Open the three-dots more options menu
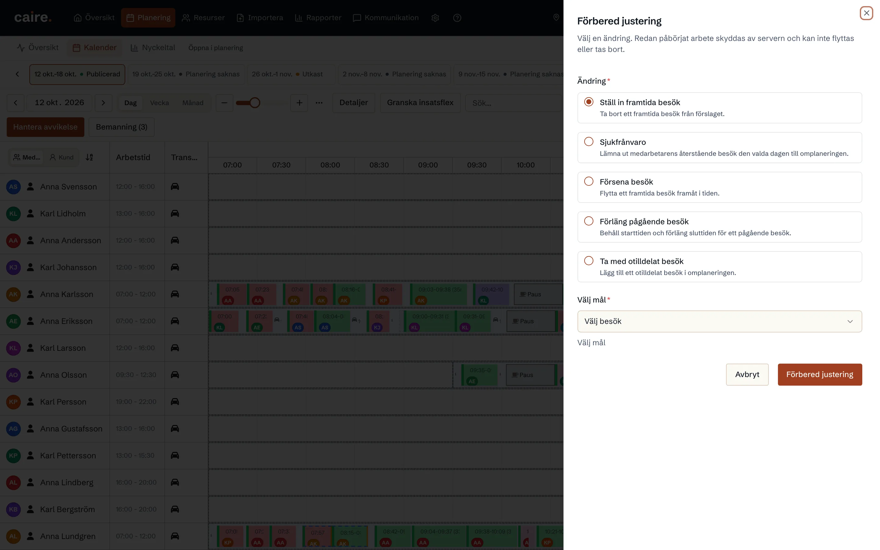This screenshot has width=880, height=550. (319, 103)
